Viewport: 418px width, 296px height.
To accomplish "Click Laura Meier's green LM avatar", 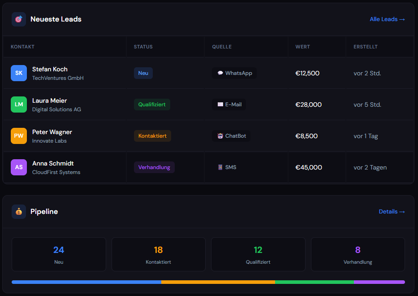I will pyautogui.click(x=19, y=104).
